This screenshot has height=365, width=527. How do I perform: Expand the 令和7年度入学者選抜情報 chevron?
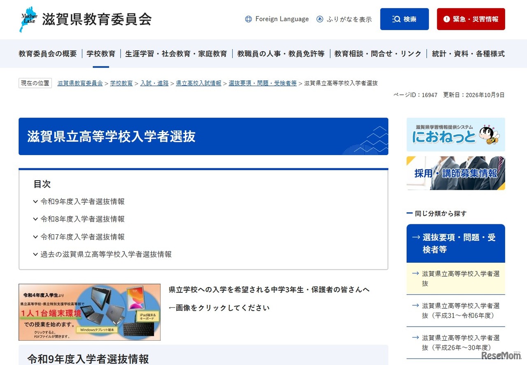(35, 237)
